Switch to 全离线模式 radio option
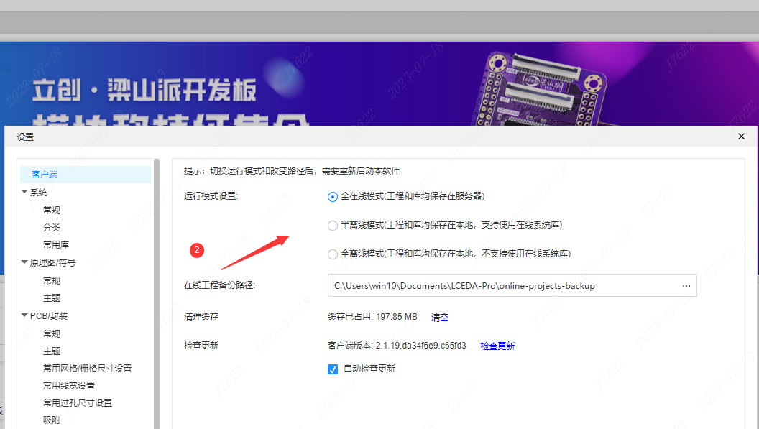The height and width of the screenshot is (429, 759). [x=333, y=254]
